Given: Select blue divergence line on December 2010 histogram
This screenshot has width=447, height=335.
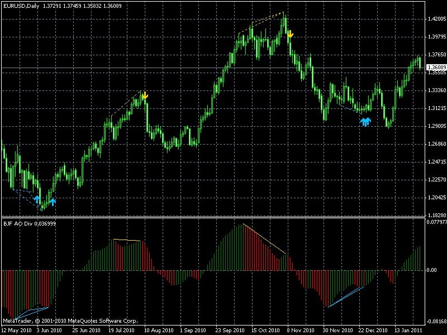Looking at the screenshot, I should (x=346, y=297).
